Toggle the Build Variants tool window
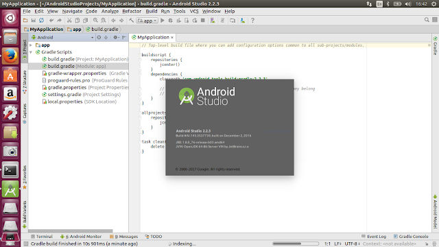 click(25, 214)
